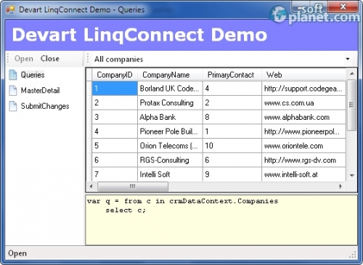Click the row header of Borland UK row
The image size is (363, 265).
point(89,89)
